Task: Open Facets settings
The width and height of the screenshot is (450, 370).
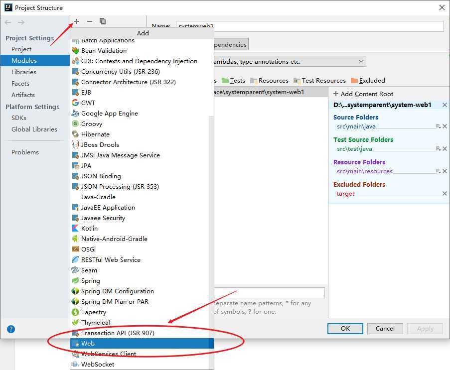Action: [35, 84]
